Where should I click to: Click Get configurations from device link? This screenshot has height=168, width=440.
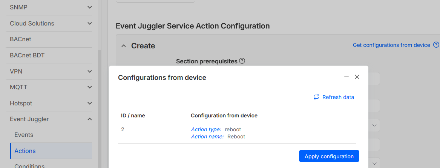pyautogui.click(x=391, y=45)
